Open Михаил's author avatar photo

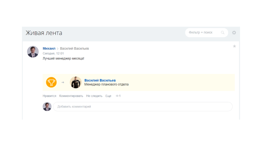coord(33,52)
